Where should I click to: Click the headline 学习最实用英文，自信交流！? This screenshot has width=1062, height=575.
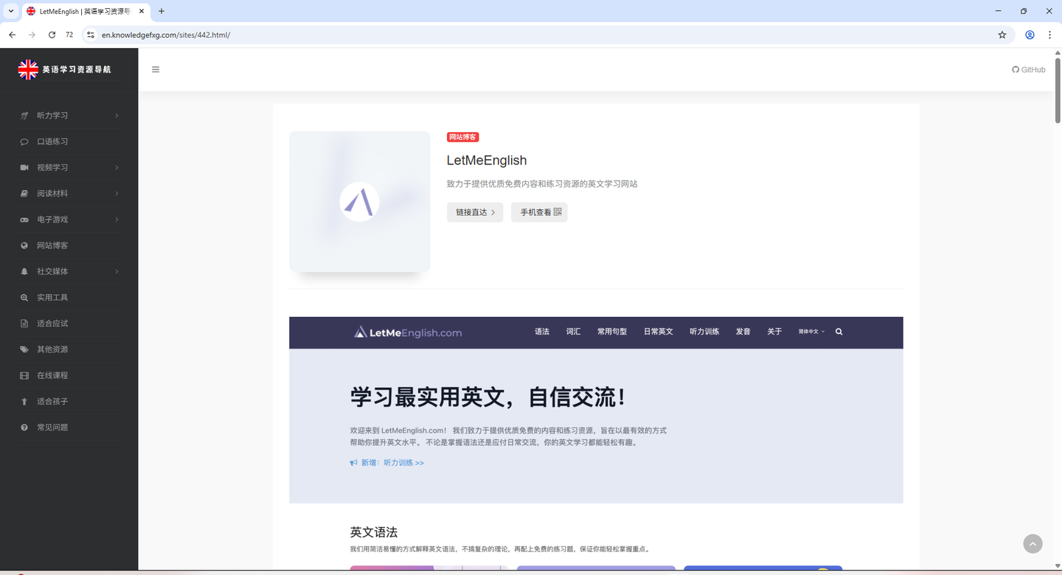[x=489, y=397]
